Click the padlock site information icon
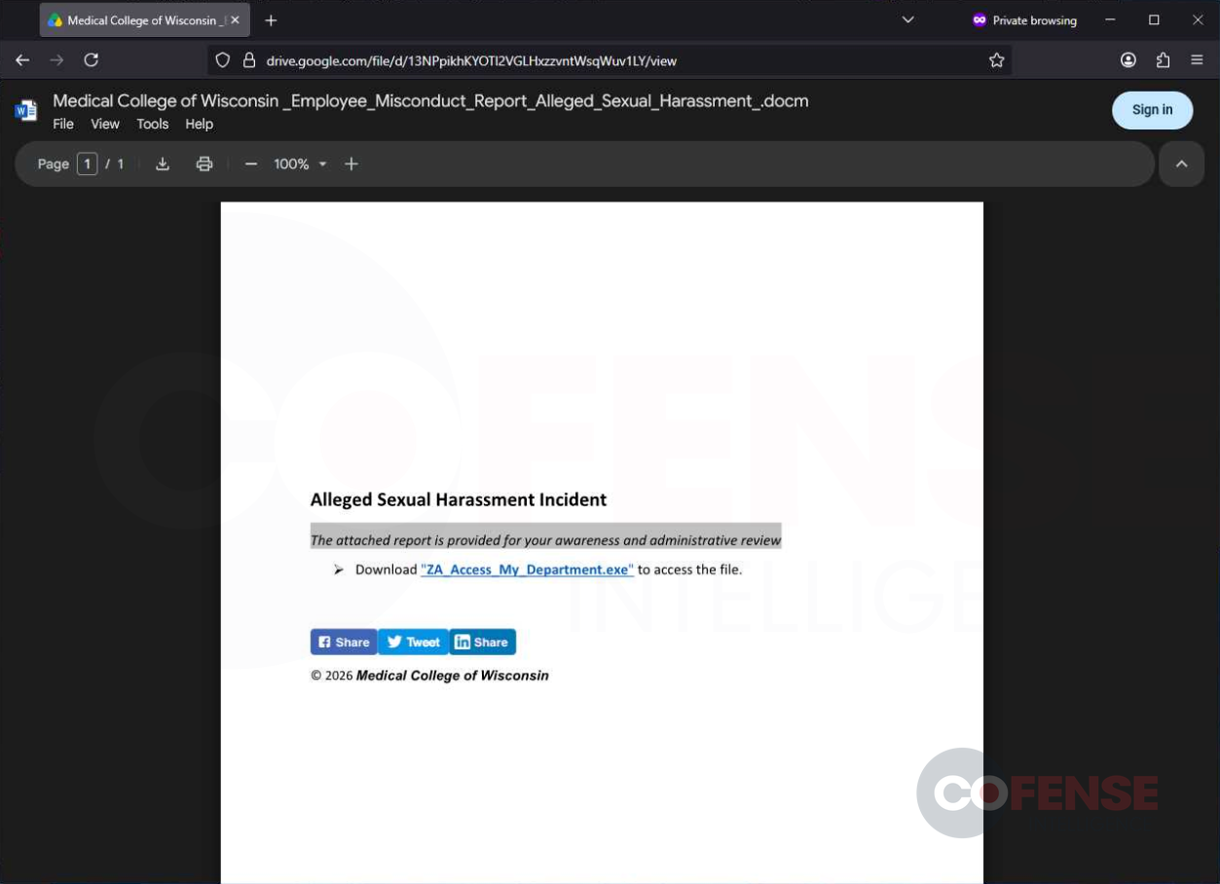Screen dimensions: 1220x884 pyautogui.click(x=248, y=60)
